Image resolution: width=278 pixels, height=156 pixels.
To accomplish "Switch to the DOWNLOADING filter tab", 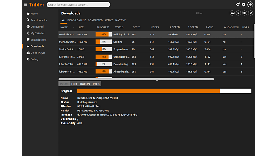I will [x=77, y=20].
